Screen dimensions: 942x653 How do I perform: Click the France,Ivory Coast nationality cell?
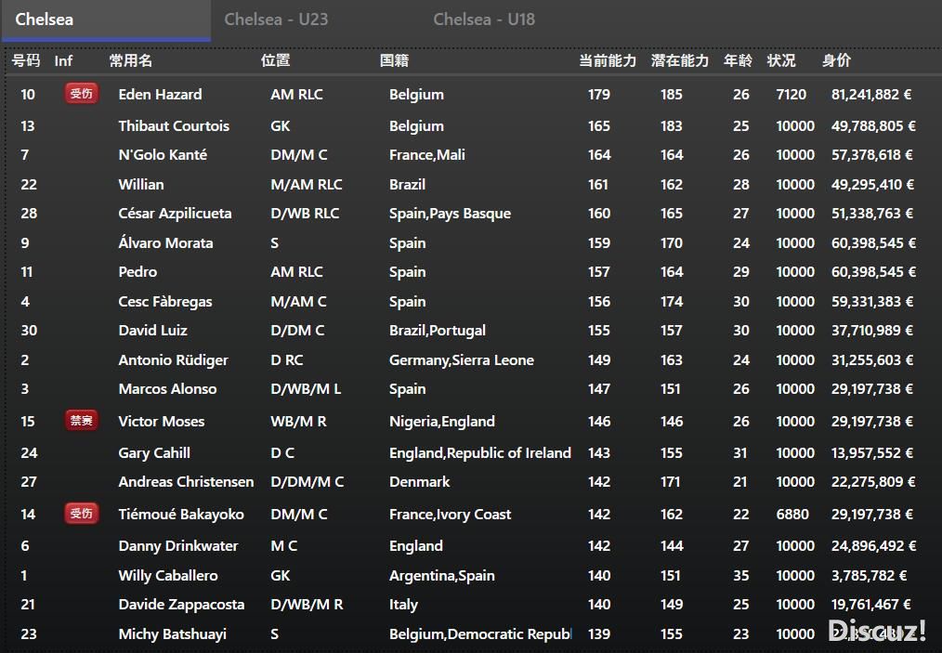(450, 515)
